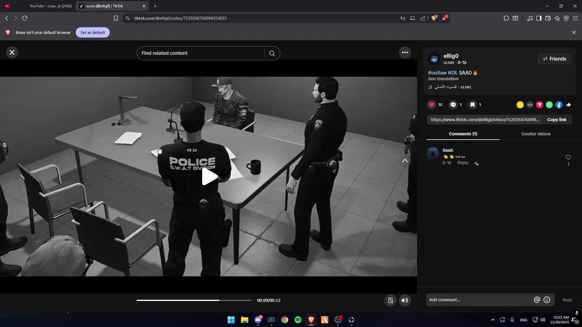Open the Brave VPN shield icon
Screen dimensions: 582x327
(x=566, y=18)
